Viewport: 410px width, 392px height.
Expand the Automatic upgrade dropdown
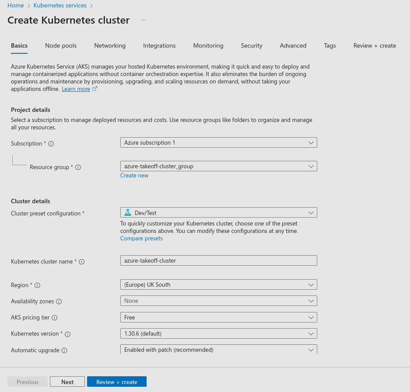tap(219, 349)
